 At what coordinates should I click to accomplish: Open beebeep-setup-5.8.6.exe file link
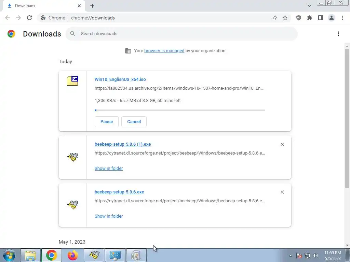[119, 192]
